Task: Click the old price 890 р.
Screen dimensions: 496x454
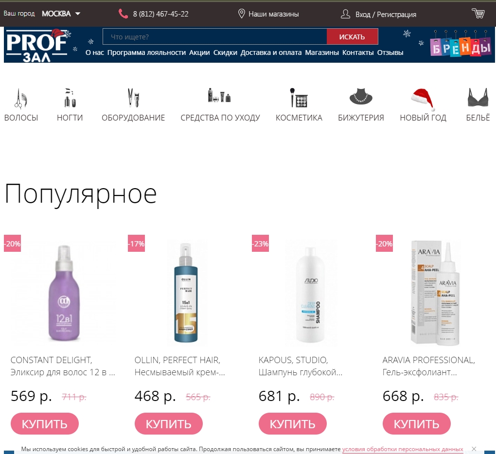Action: (x=322, y=397)
